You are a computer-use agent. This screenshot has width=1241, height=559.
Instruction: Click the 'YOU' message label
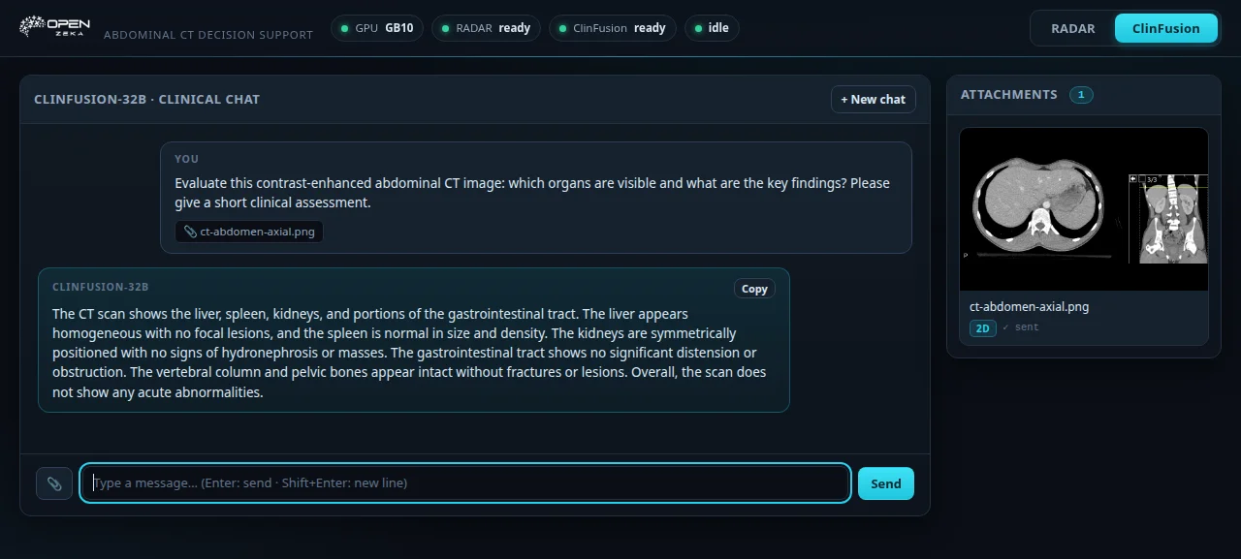tap(186, 159)
